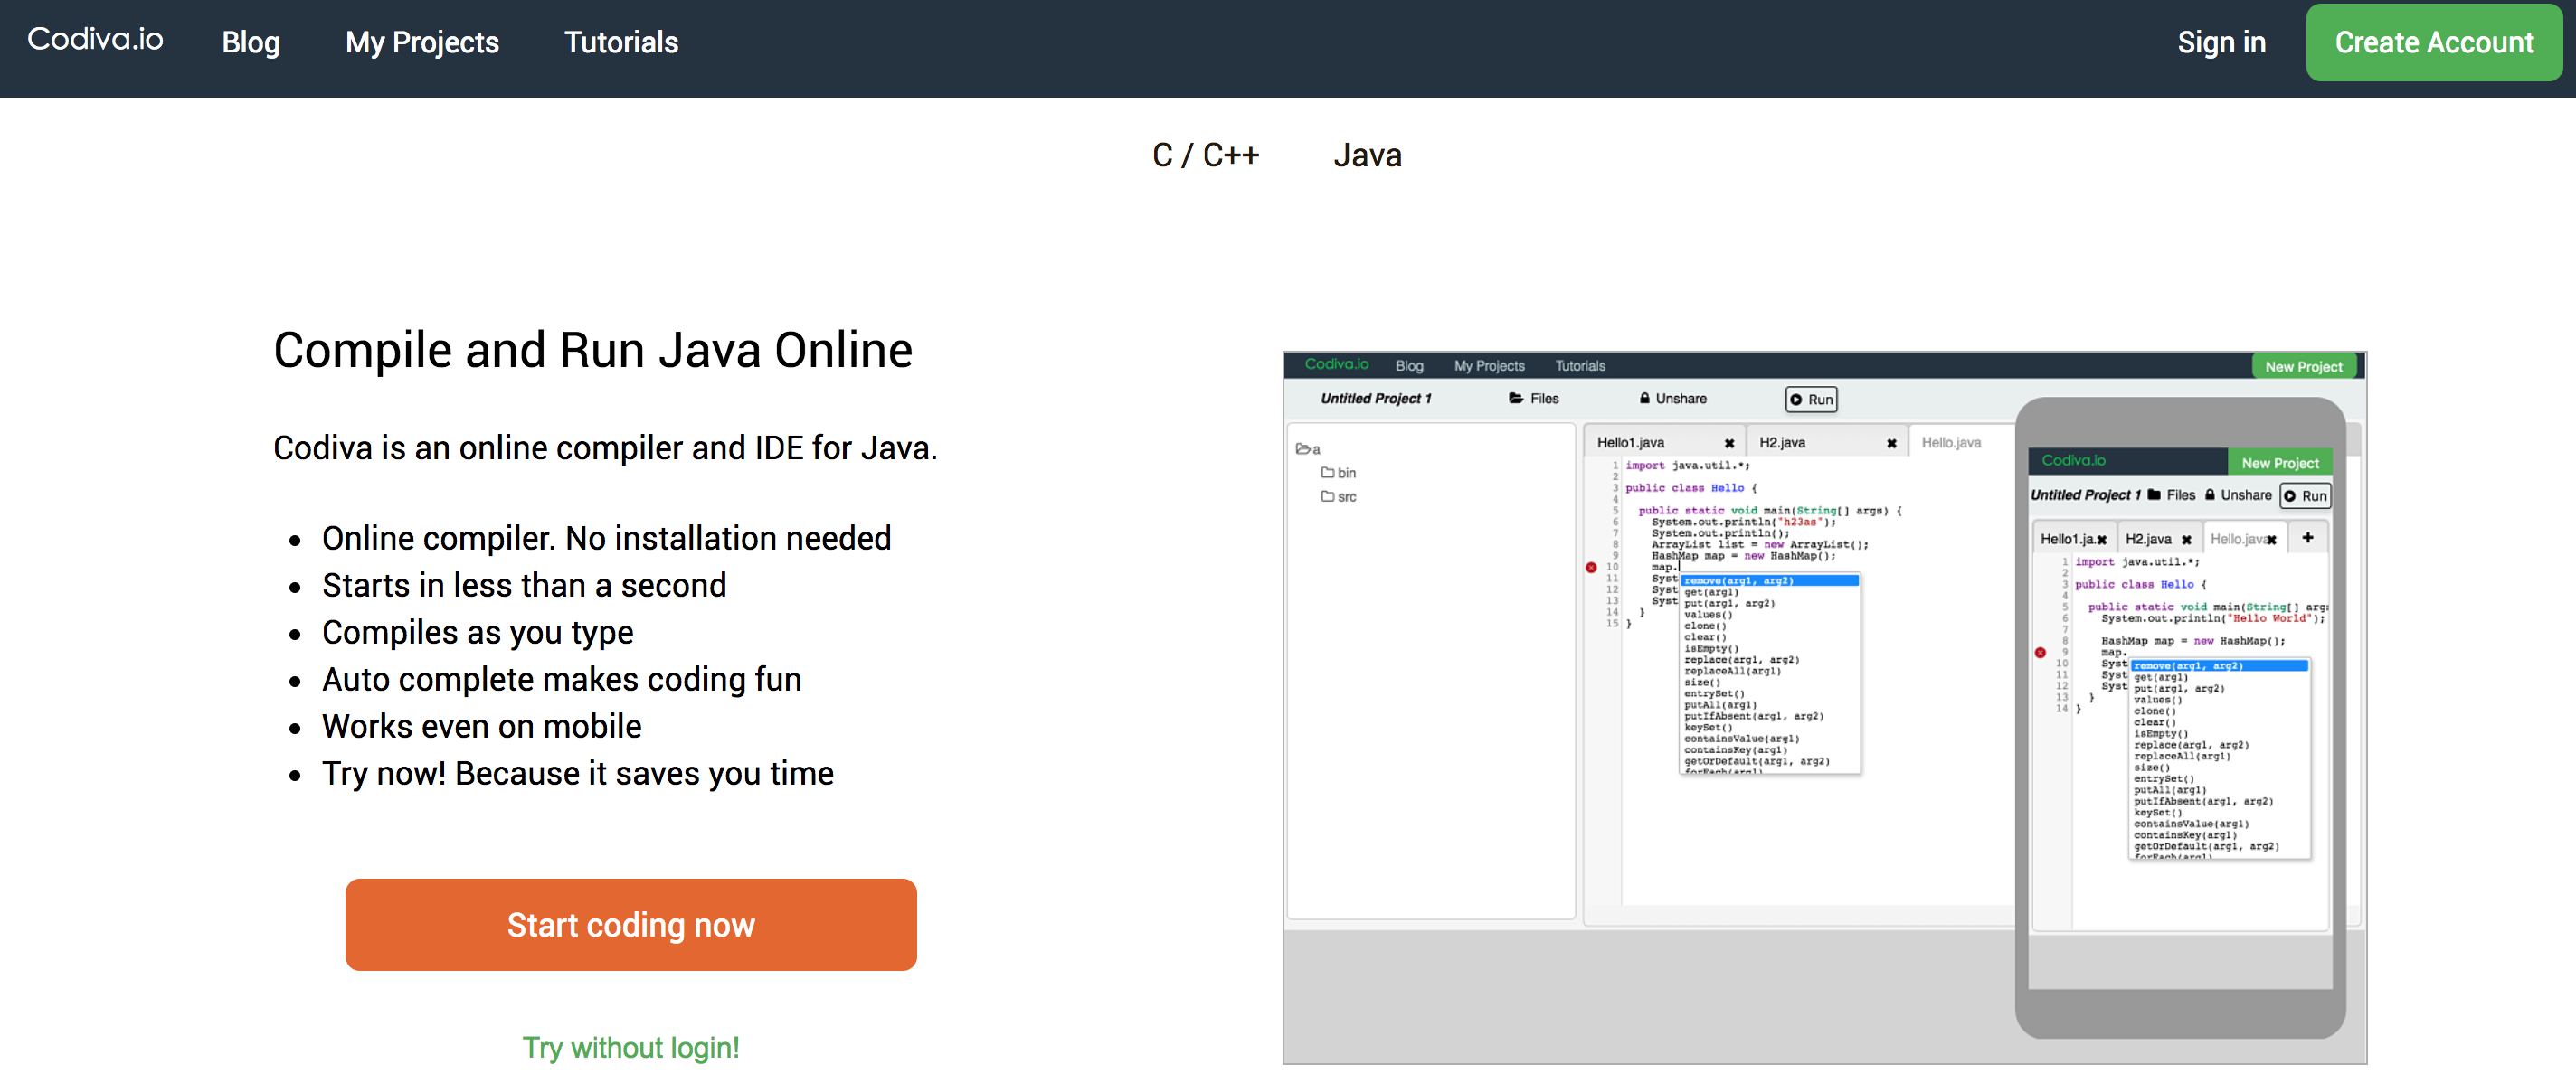Viewport: 2576px width, 1083px height.
Task: Select the Java language tab
Action: pyautogui.click(x=1367, y=155)
